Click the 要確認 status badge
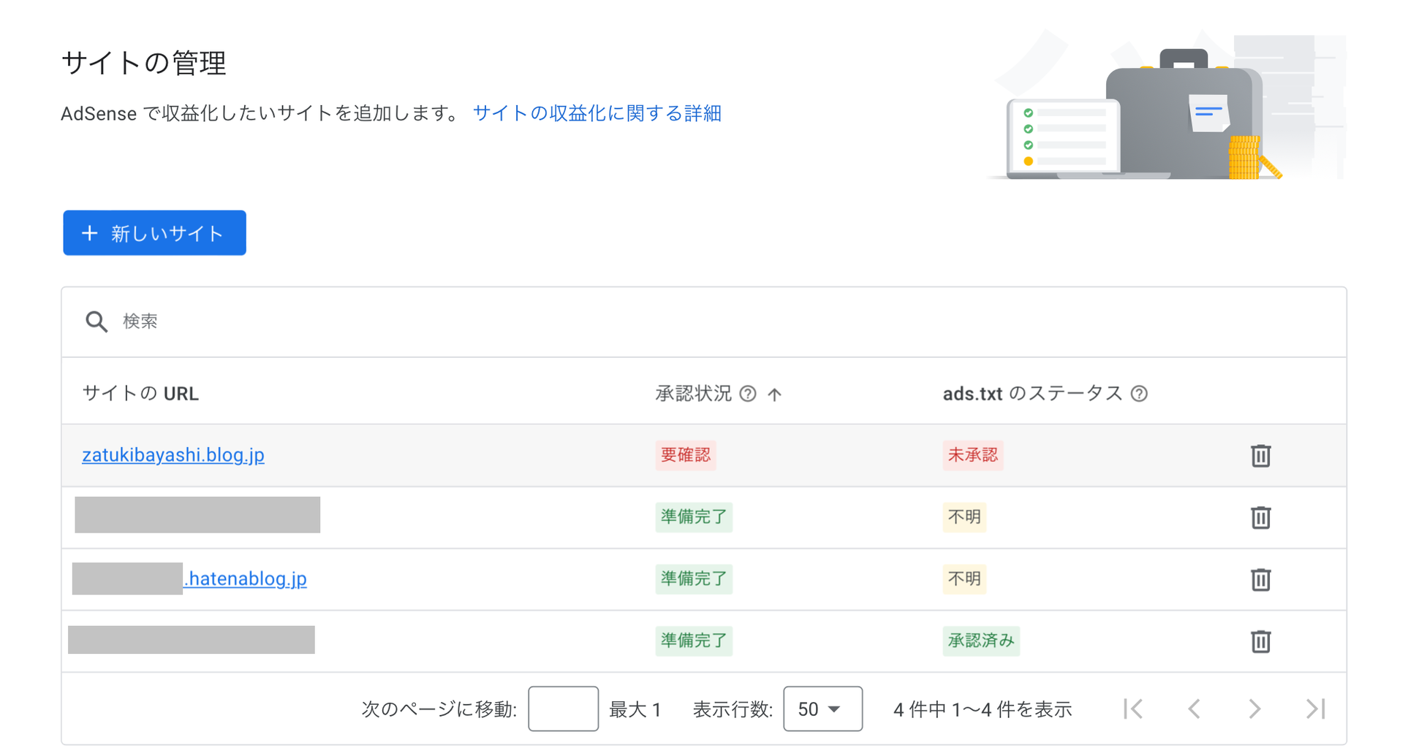Screen dimensions: 1408x748 [685, 455]
